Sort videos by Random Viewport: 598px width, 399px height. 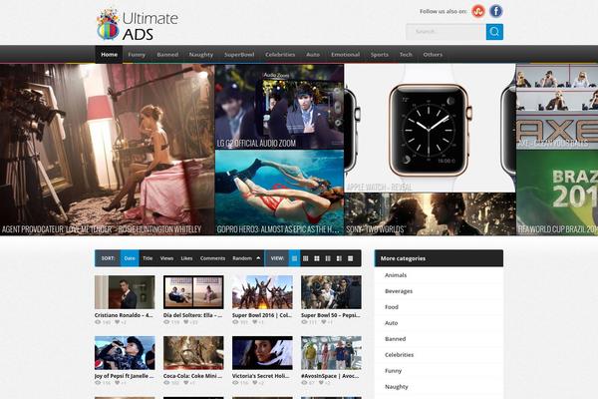coord(242,258)
